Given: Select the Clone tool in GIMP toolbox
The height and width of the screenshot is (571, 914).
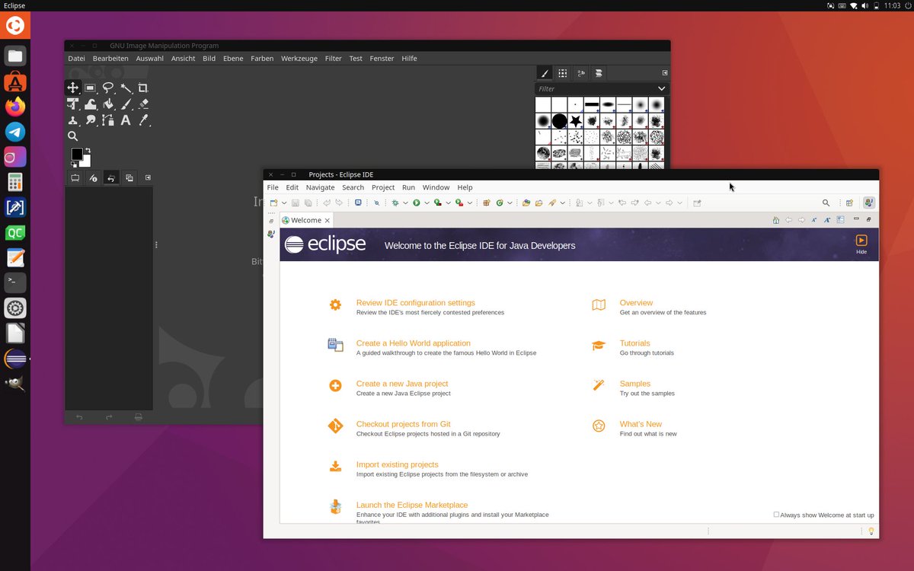Looking at the screenshot, I should pos(73,120).
